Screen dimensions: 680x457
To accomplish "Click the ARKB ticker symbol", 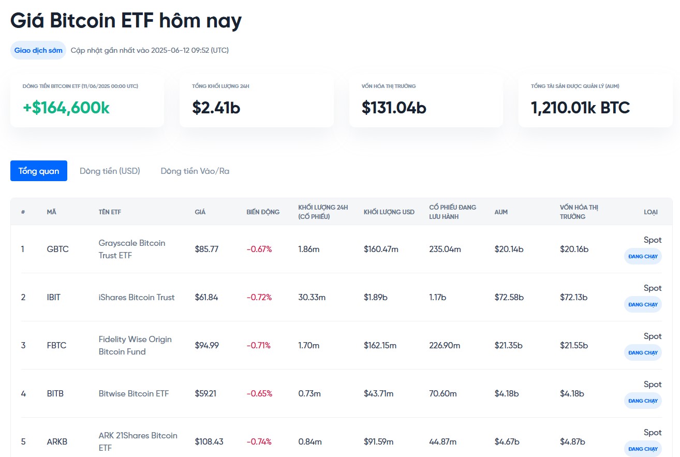I will (57, 441).
